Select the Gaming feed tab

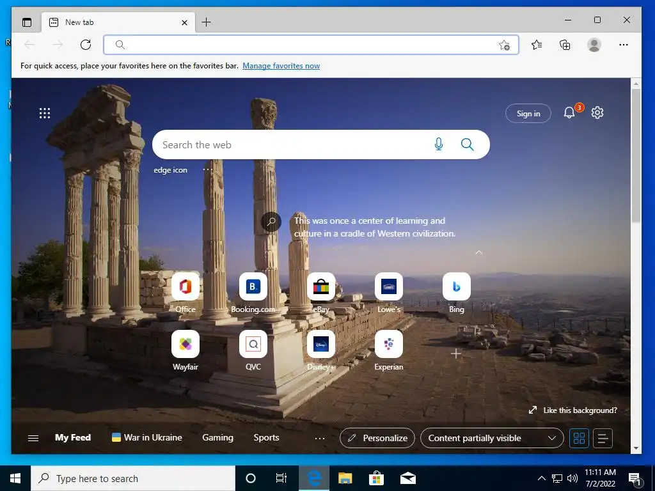pos(217,437)
